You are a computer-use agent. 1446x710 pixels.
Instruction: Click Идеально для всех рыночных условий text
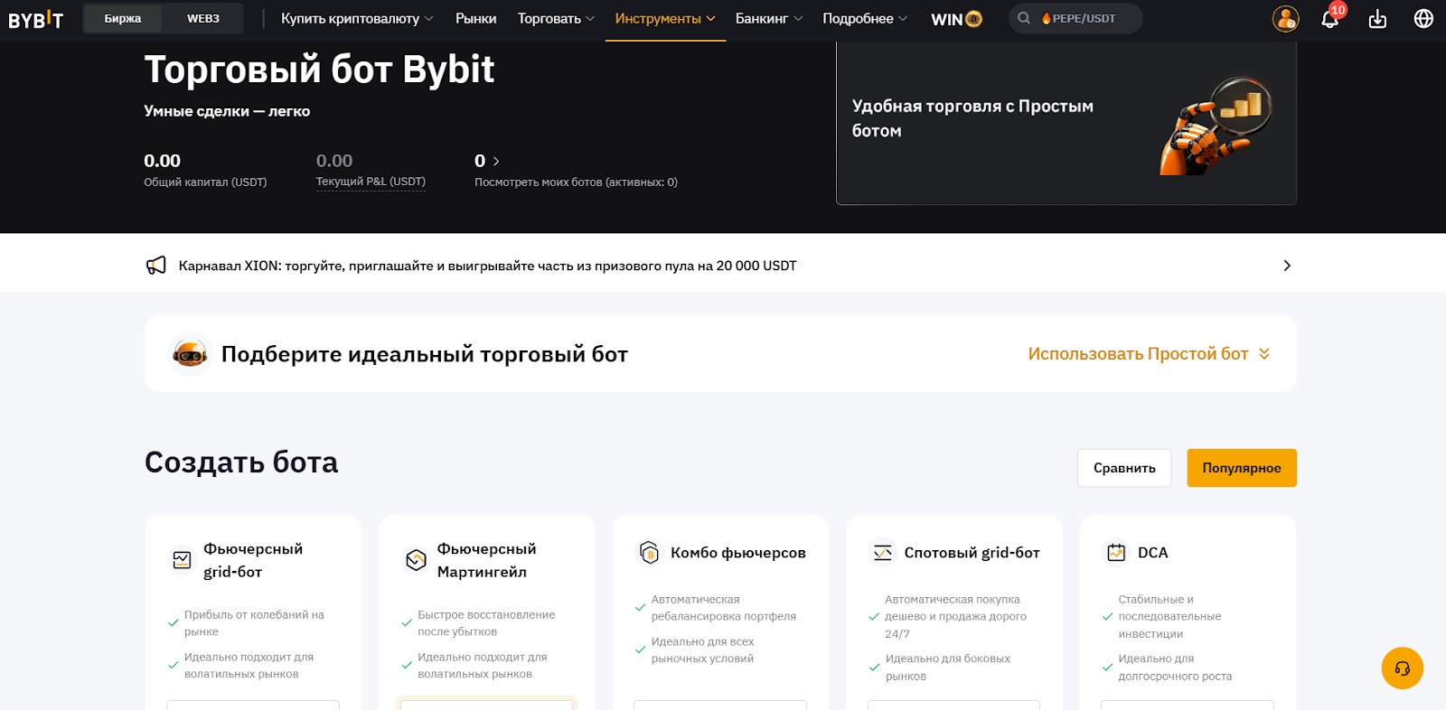tap(702, 650)
